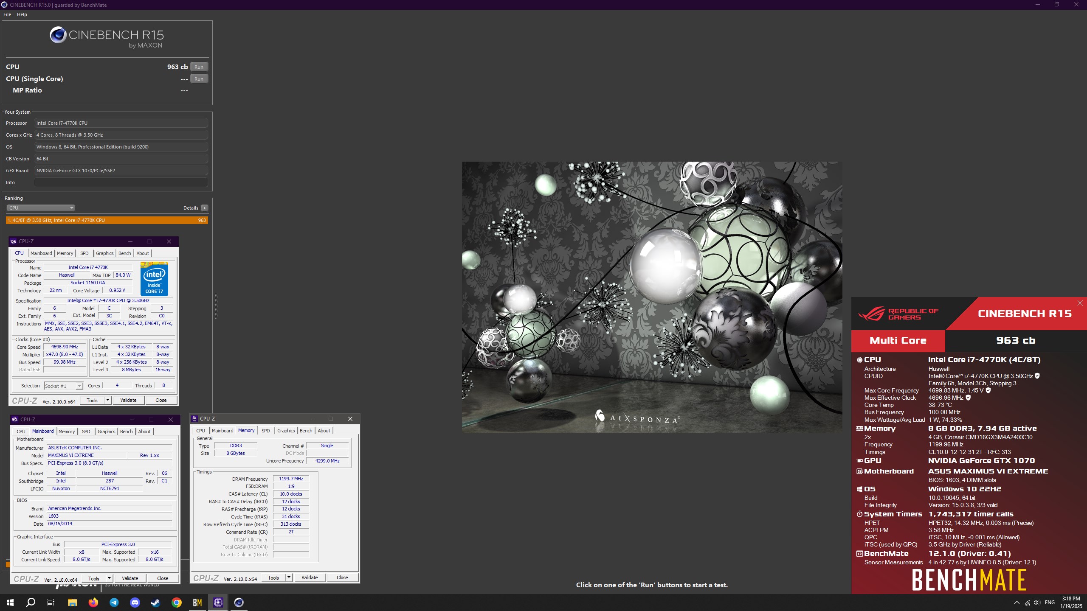Switch to Mainboard tab in top CPU-Z window
The height and width of the screenshot is (611, 1087).
coord(41,253)
